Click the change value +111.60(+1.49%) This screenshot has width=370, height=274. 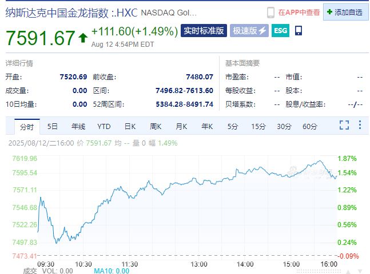click(x=134, y=31)
